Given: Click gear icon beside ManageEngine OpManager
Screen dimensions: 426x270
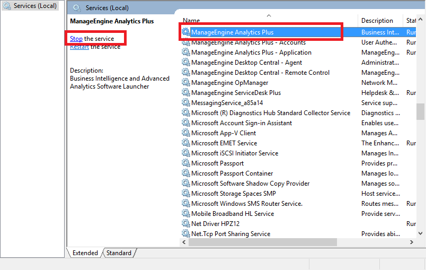Looking at the screenshot, I should pos(185,83).
